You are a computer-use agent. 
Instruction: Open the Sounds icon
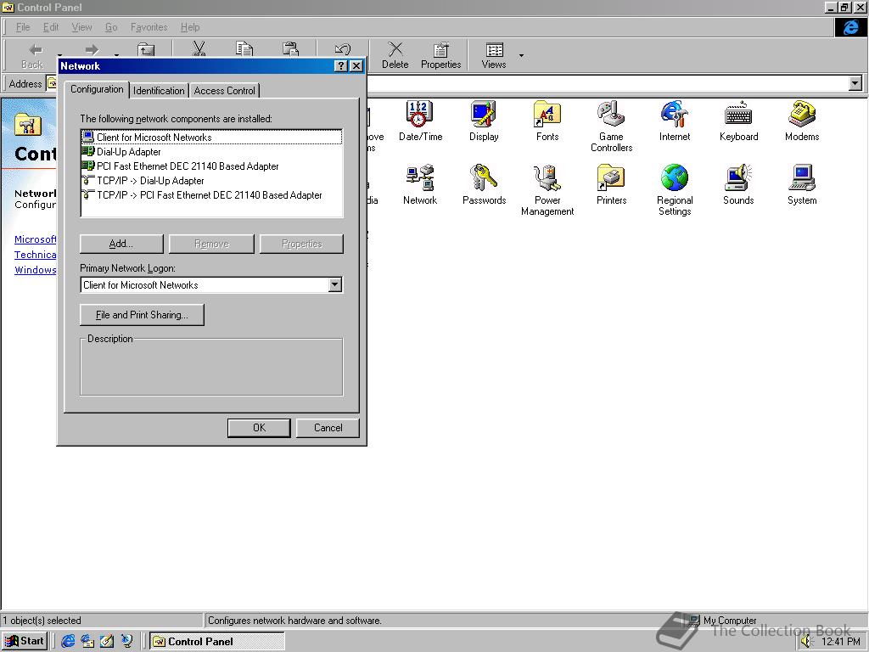738,184
